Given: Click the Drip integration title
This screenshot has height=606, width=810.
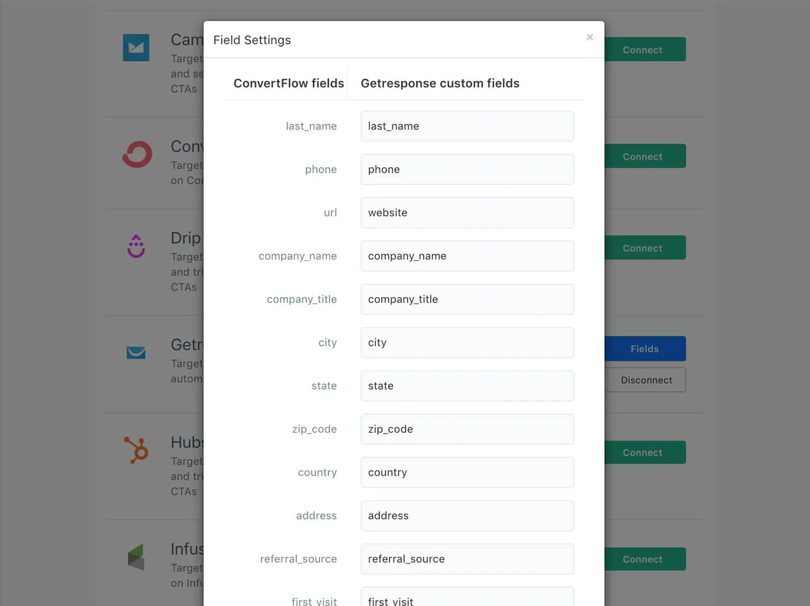Looking at the screenshot, I should click(x=186, y=238).
